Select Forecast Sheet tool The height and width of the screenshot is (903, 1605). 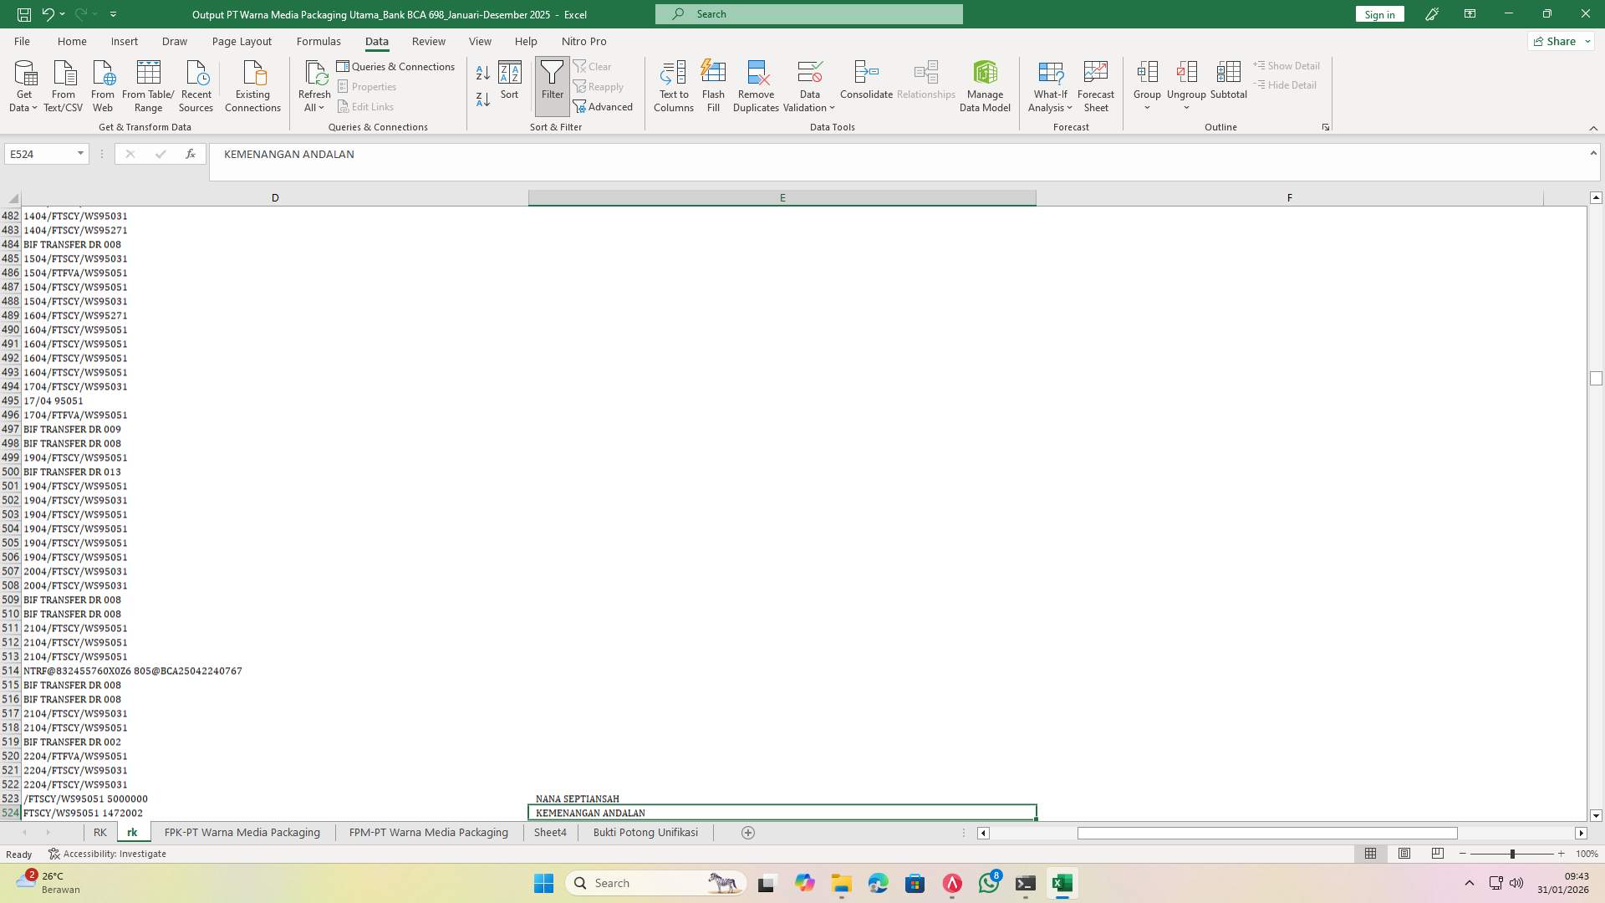pyautogui.click(x=1096, y=84)
